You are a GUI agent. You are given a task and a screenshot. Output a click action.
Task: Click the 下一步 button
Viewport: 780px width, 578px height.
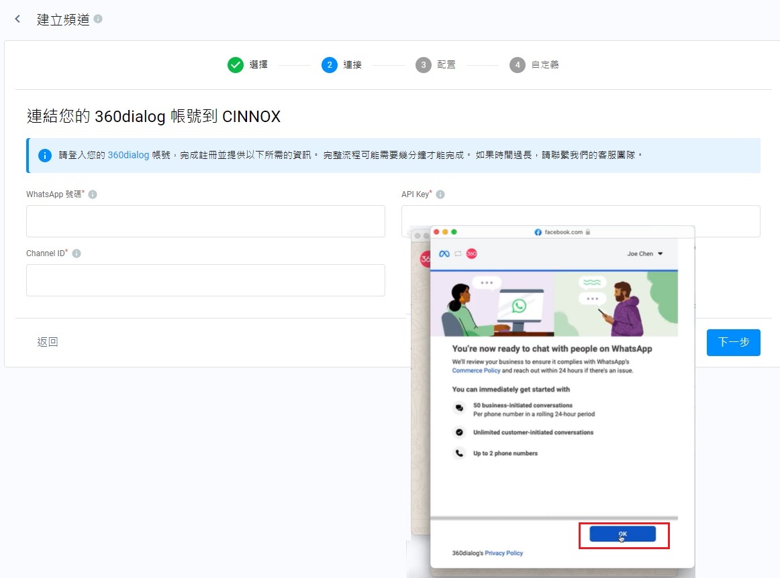[x=733, y=343]
